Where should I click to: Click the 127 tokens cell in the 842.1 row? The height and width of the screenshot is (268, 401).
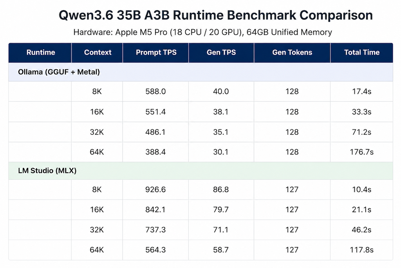point(292,210)
